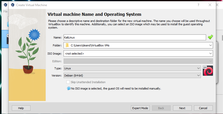This screenshot has height=114, width=223.
Task: Click the Help button
Action: (21, 108)
